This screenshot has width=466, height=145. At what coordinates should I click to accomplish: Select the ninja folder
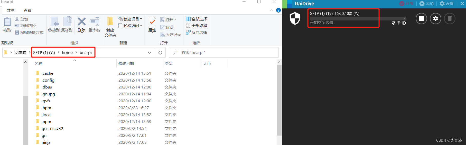click(46, 142)
